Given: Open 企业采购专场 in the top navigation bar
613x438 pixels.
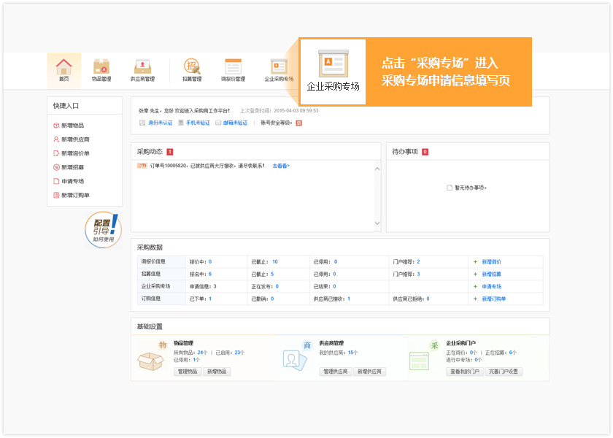Looking at the screenshot, I should pos(279,70).
